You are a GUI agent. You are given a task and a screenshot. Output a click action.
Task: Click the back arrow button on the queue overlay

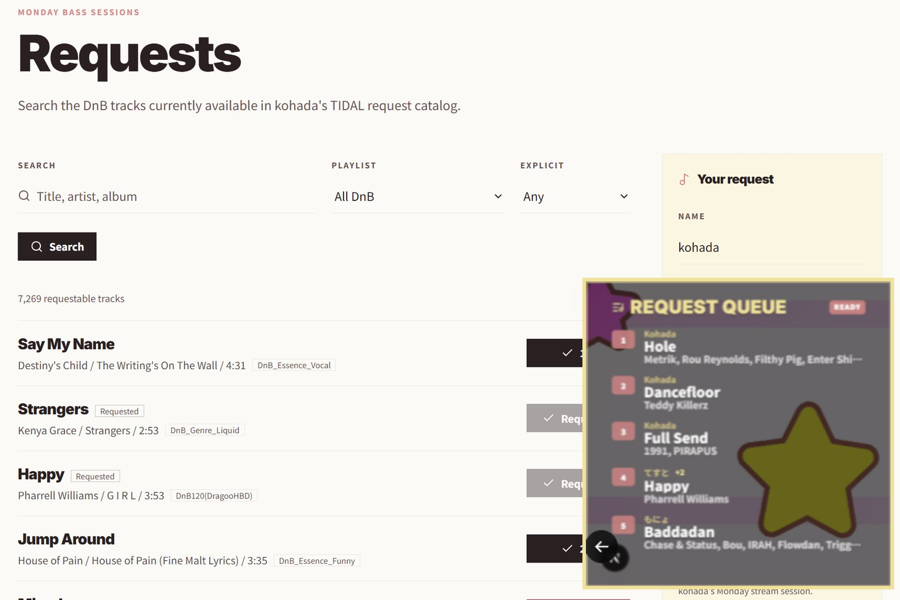tap(601, 547)
